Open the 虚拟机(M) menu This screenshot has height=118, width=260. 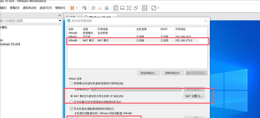point(30,8)
